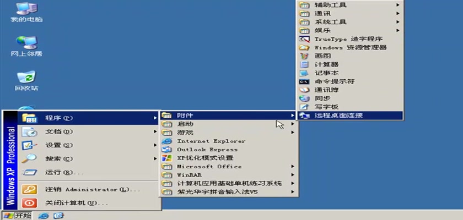This screenshot has width=463, height=220.
Task: Click the second quick launch icon beside IE
Action: pyautogui.click(x=59, y=216)
